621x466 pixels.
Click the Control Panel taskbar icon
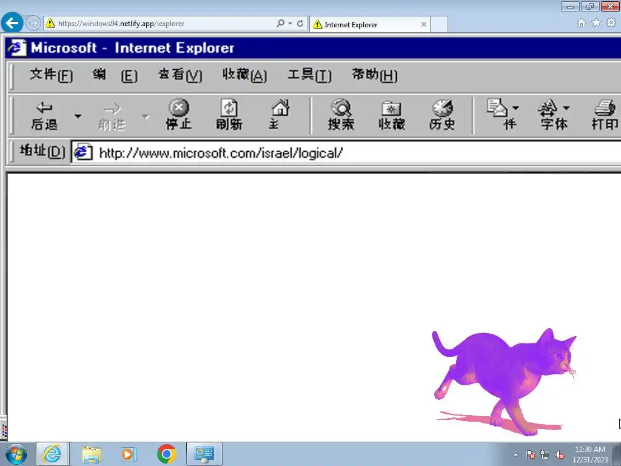point(204,454)
